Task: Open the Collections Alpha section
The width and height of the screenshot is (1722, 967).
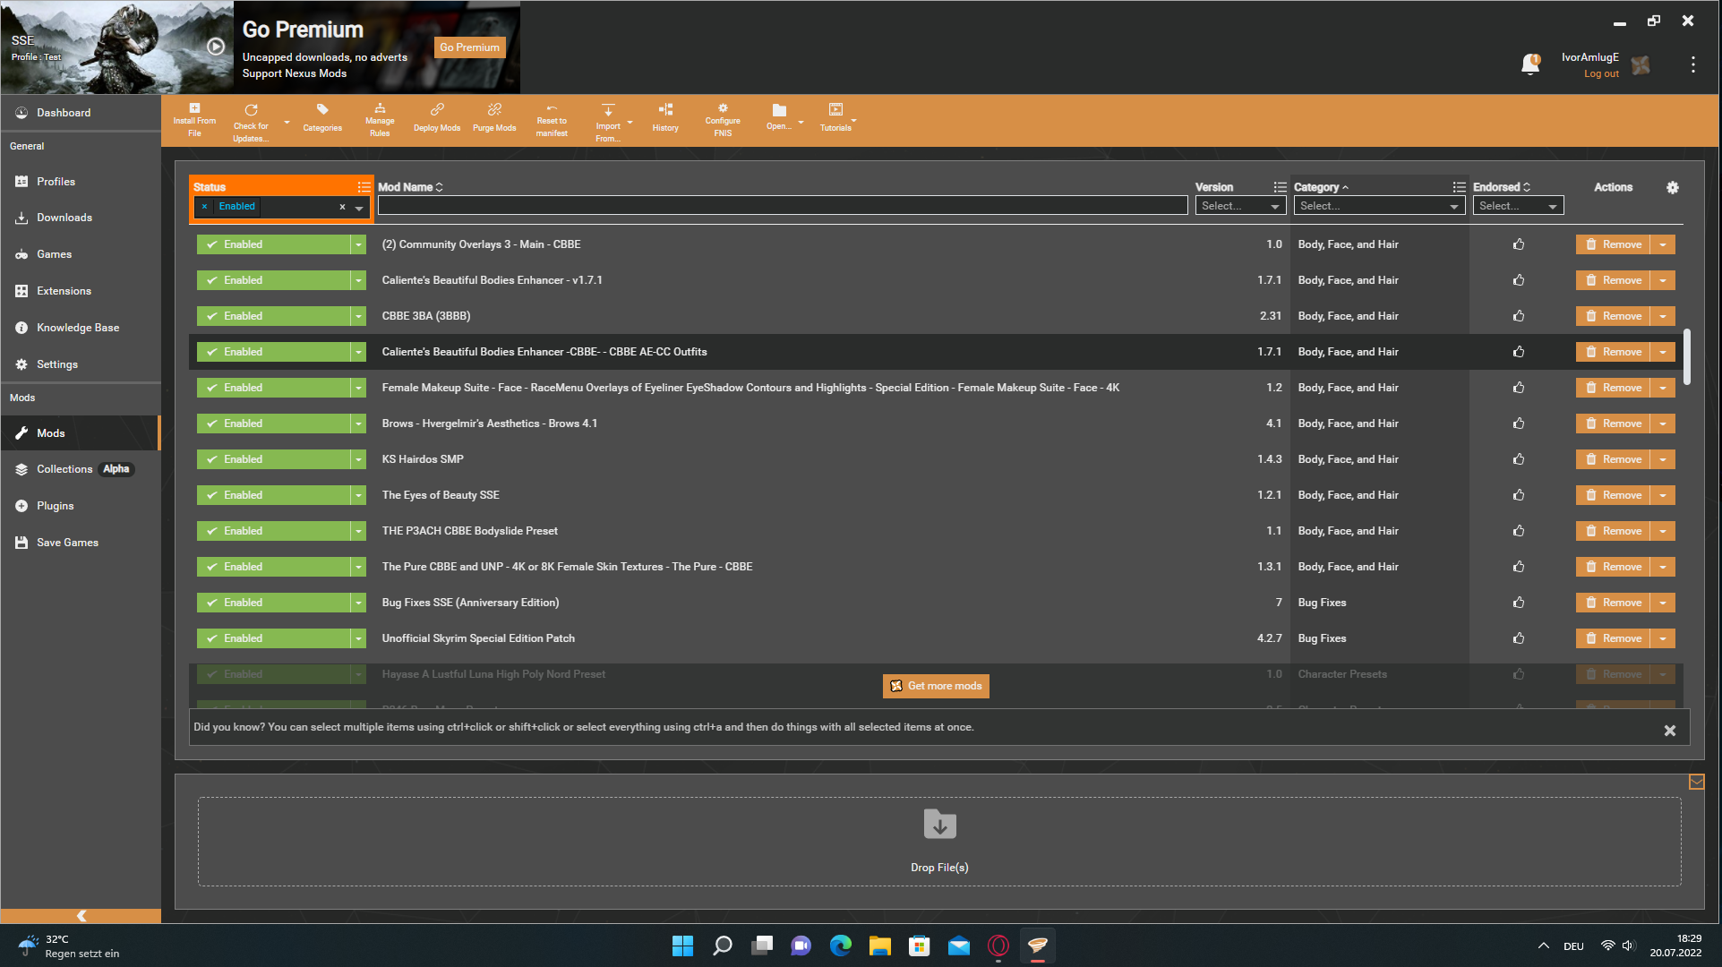Action: coord(77,469)
